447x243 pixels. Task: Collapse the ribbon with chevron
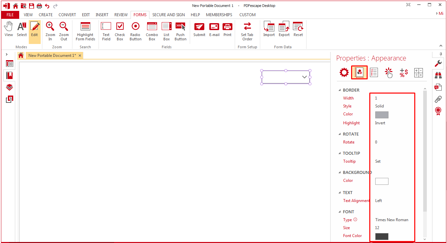coord(441,46)
